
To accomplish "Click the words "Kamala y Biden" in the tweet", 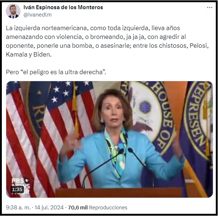I will coord(29,54).
